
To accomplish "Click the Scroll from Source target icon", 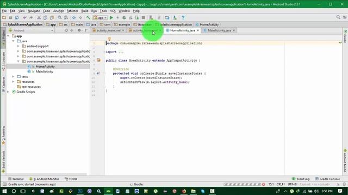I will point(66,30).
